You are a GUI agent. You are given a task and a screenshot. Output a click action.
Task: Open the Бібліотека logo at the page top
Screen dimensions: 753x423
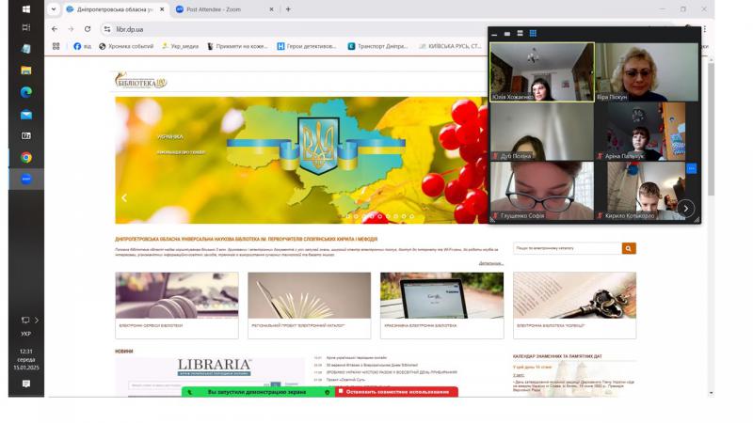tap(140, 81)
